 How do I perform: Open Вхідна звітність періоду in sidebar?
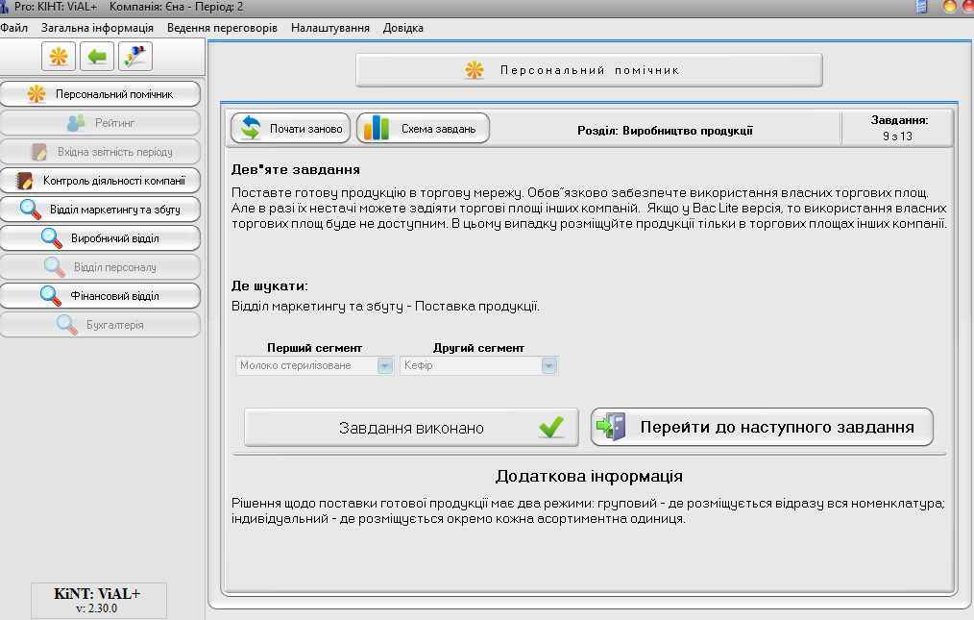point(100,152)
